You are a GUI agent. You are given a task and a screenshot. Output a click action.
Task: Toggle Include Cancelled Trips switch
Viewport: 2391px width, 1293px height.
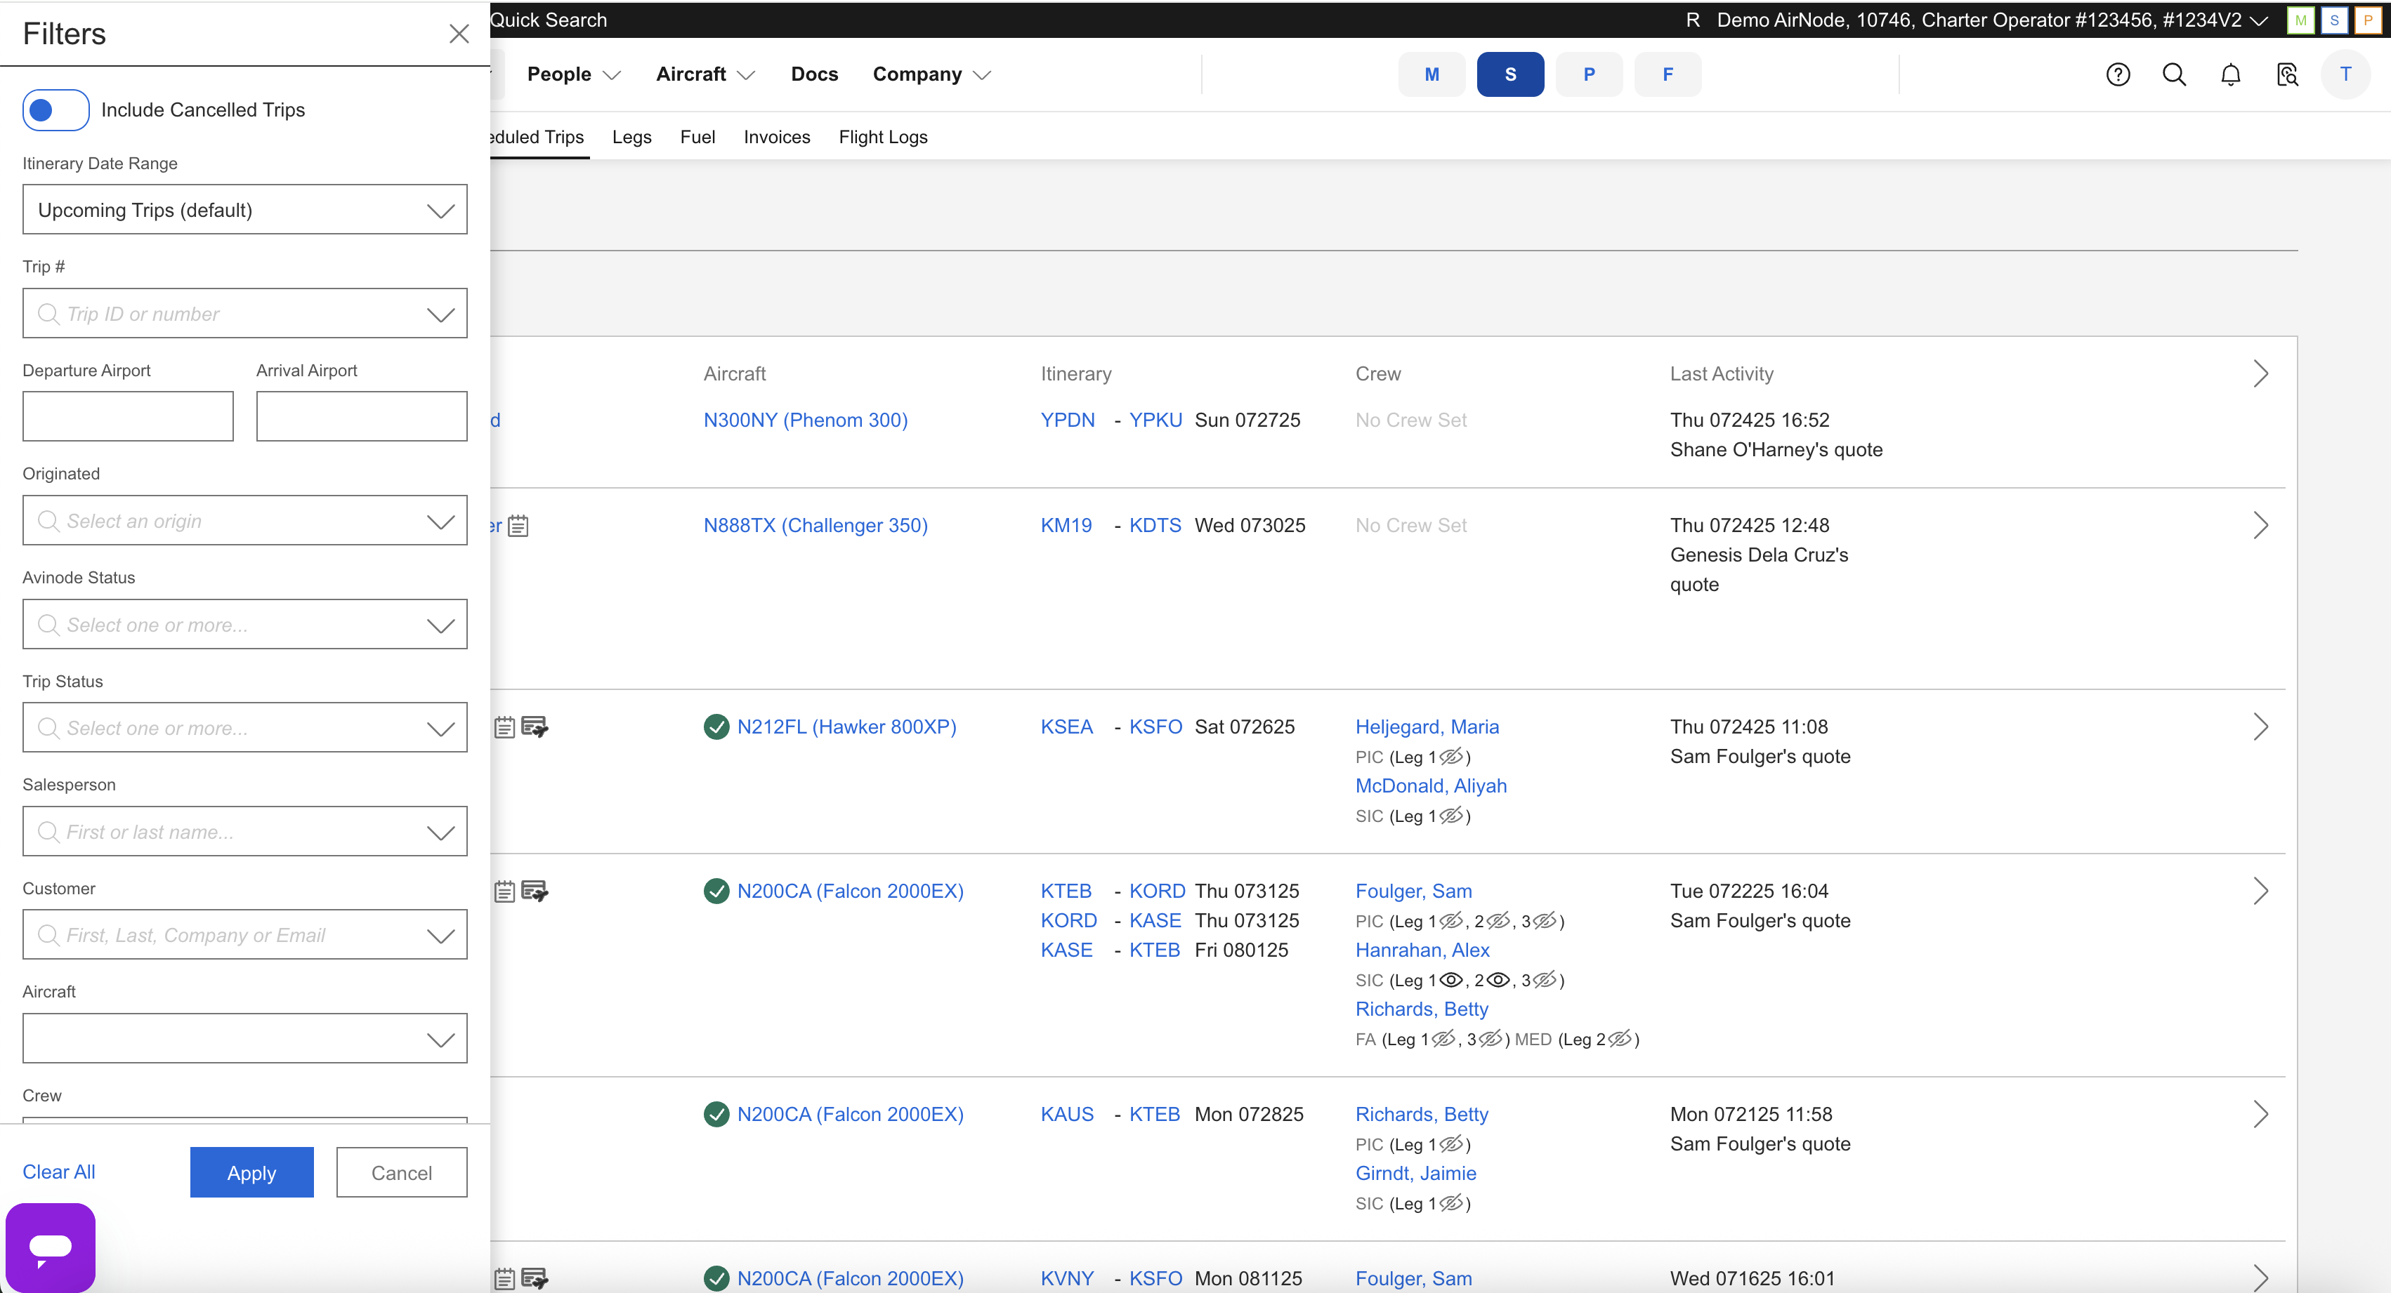point(55,110)
